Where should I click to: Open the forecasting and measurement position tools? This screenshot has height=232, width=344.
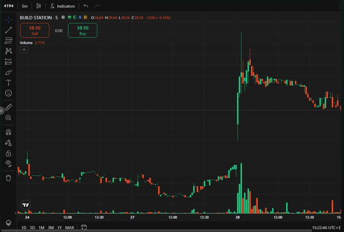8,62
